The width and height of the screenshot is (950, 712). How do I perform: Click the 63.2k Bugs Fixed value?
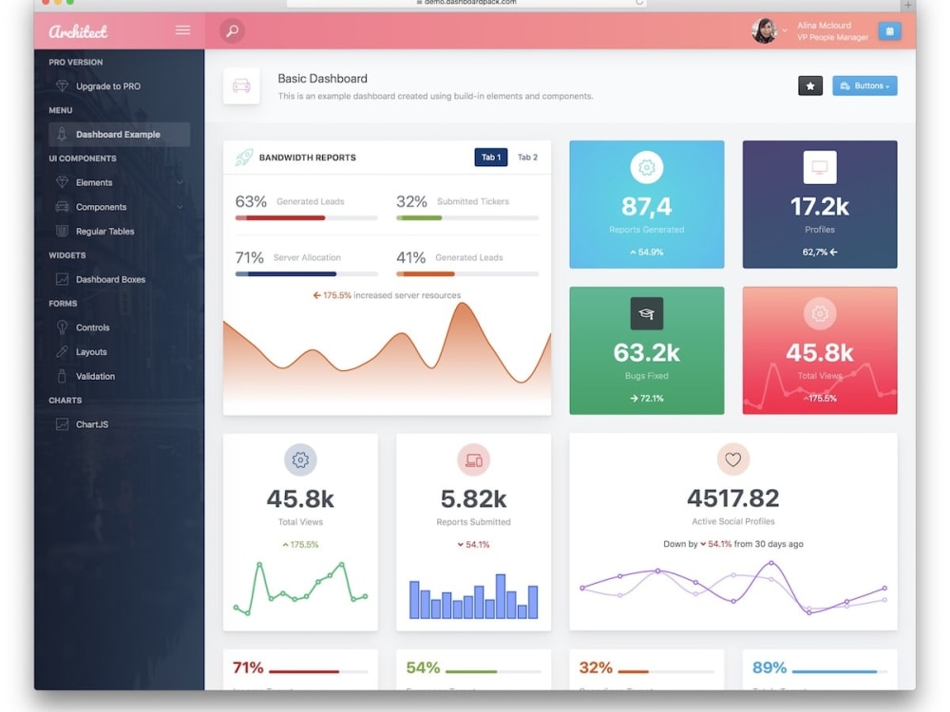pyautogui.click(x=646, y=352)
